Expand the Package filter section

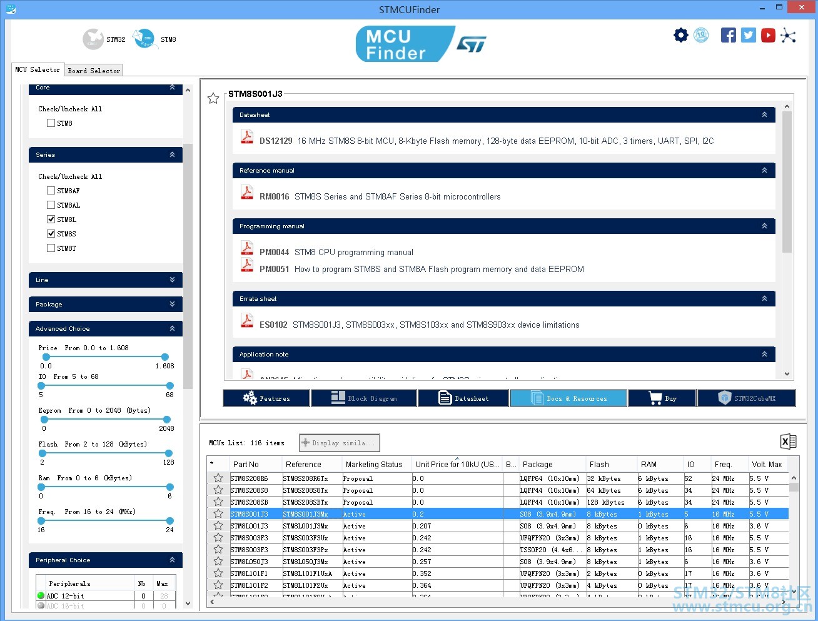click(172, 304)
